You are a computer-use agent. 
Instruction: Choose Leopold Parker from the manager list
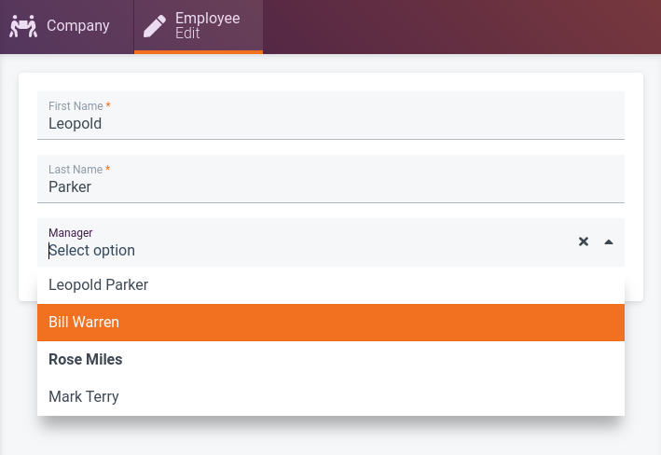pyautogui.click(x=98, y=285)
